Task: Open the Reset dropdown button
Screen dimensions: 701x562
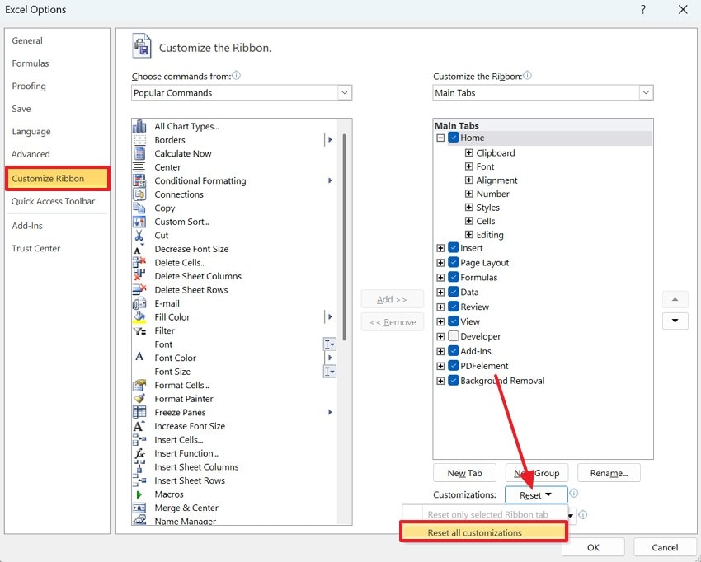Action: point(536,495)
